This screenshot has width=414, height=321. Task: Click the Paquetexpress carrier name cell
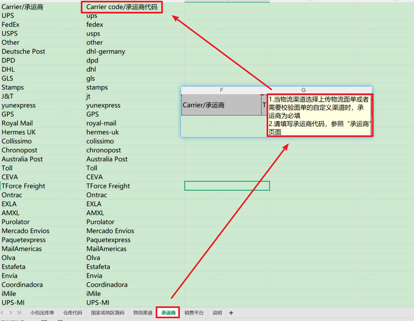click(x=42, y=240)
